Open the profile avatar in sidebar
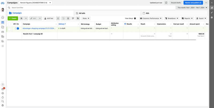Image resolution: width=214 pixels, height=108 pixels. pyautogui.click(x=3, y=10)
